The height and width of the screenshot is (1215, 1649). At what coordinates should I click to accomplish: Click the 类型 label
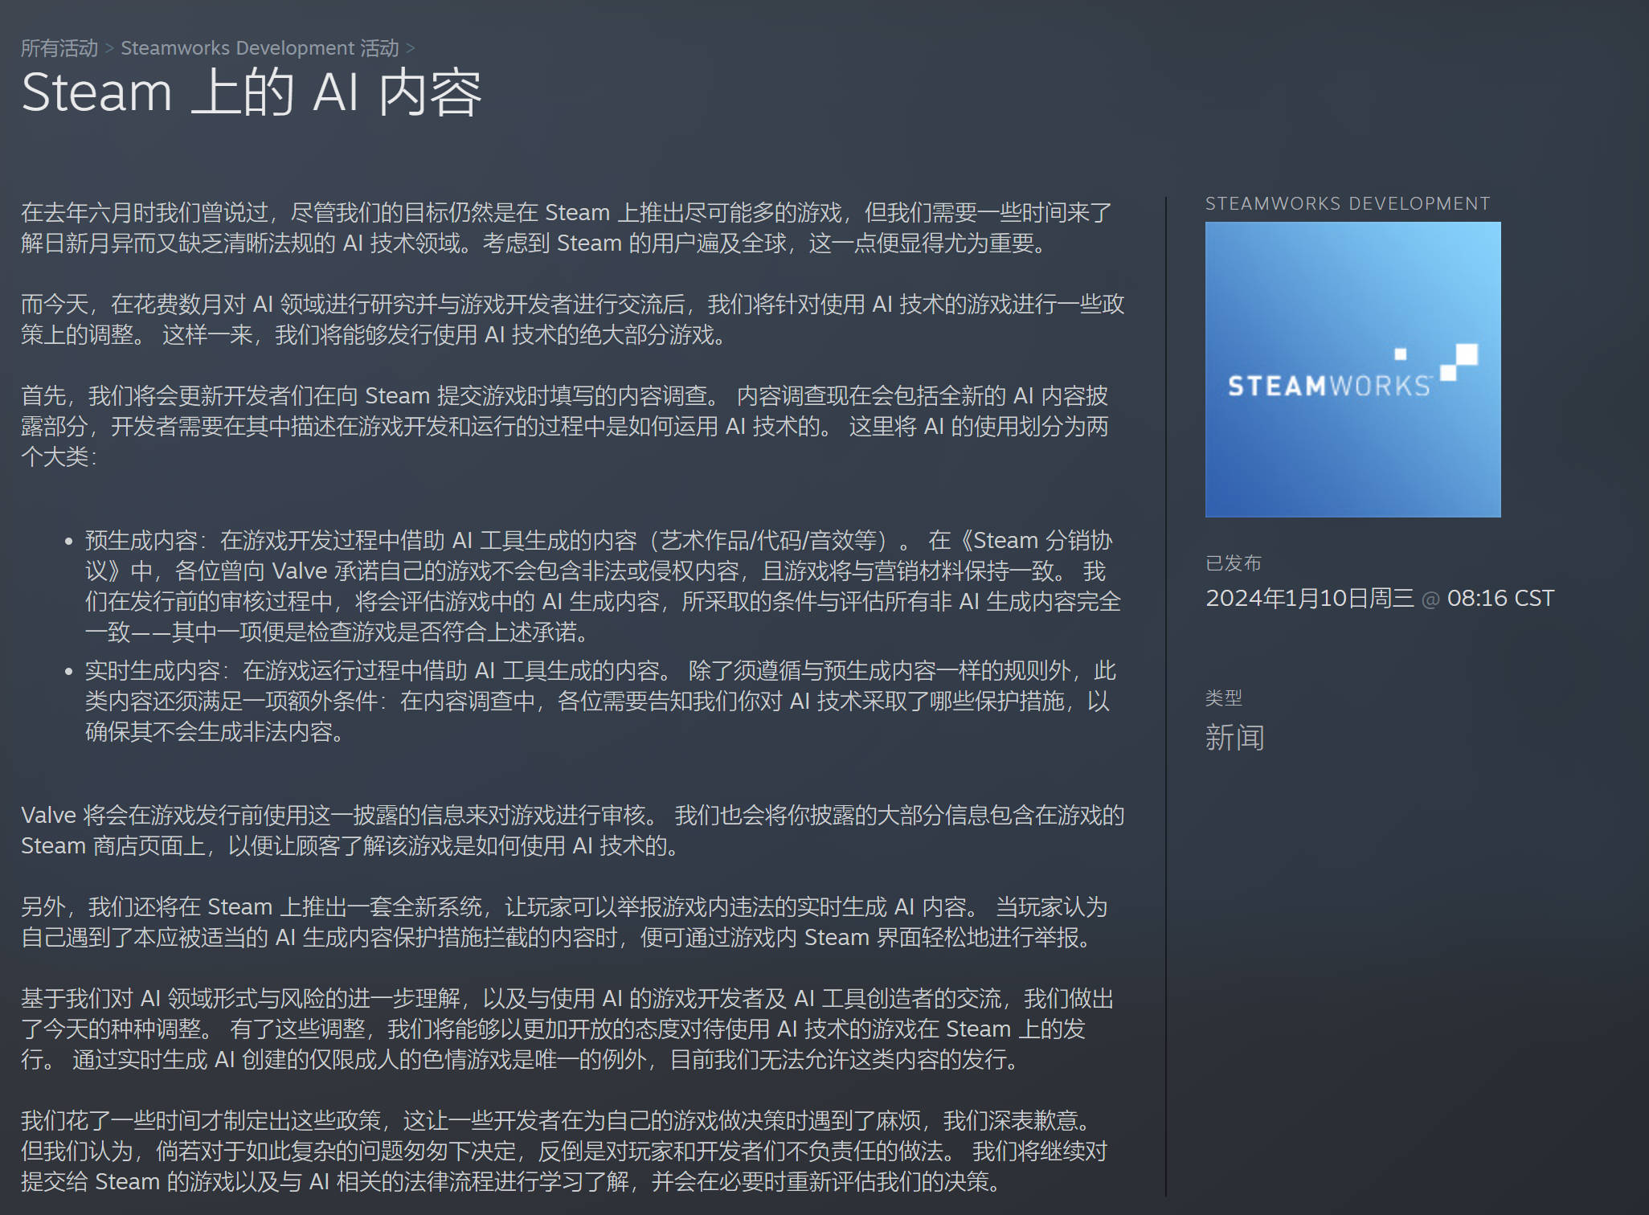click(1224, 697)
